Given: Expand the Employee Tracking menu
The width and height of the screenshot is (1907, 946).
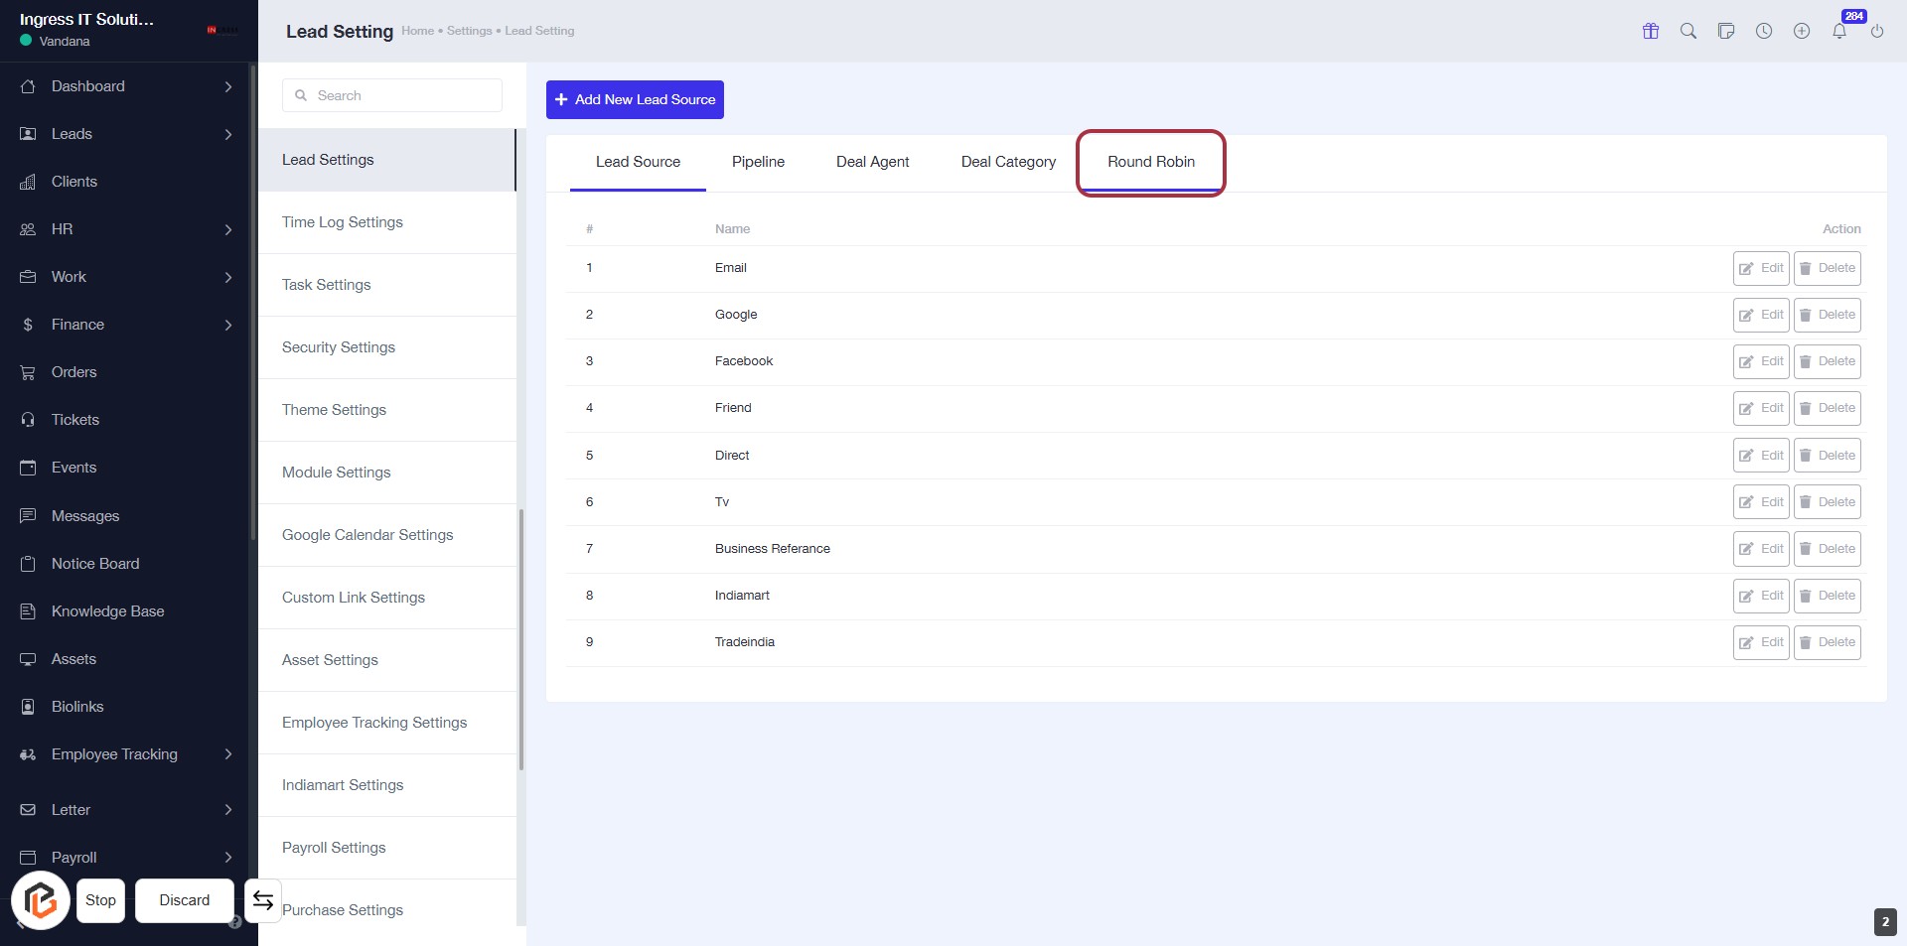Looking at the screenshot, I should pyautogui.click(x=227, y=754).
